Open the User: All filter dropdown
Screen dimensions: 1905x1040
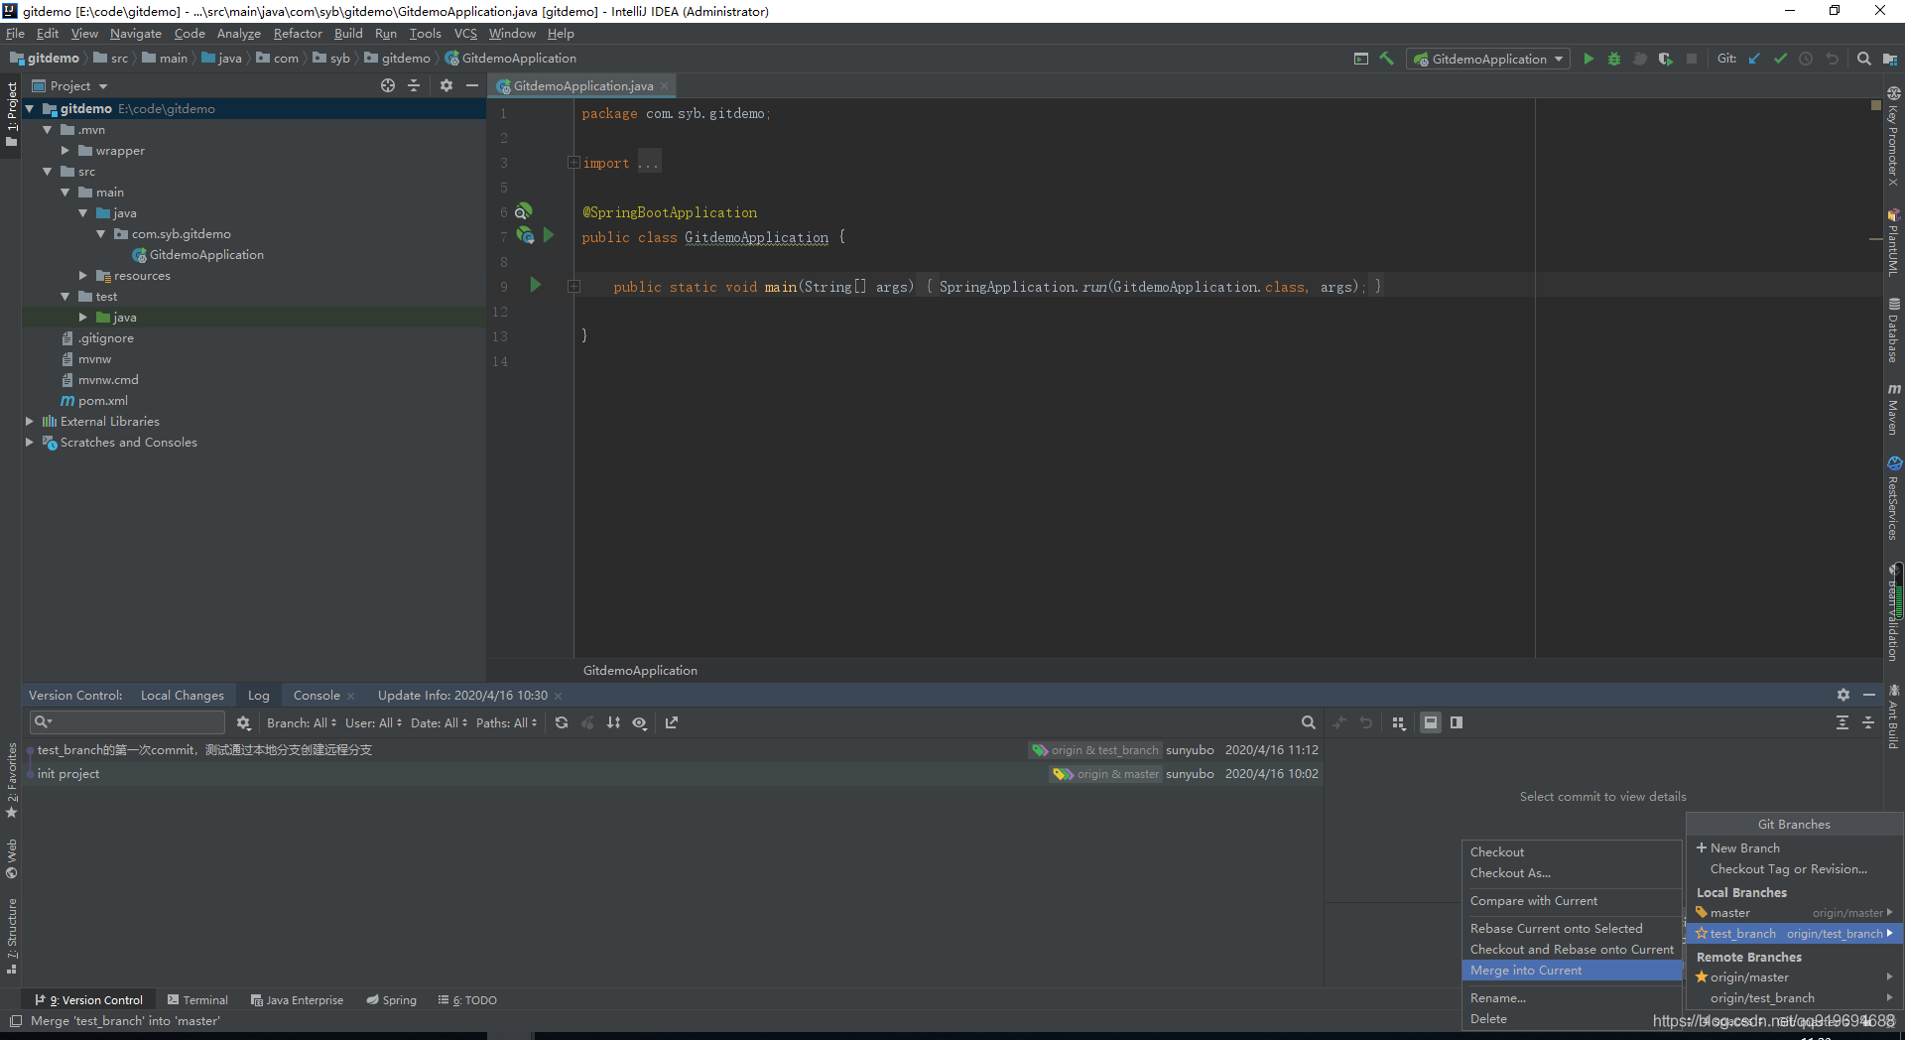[x=374, y=722]
